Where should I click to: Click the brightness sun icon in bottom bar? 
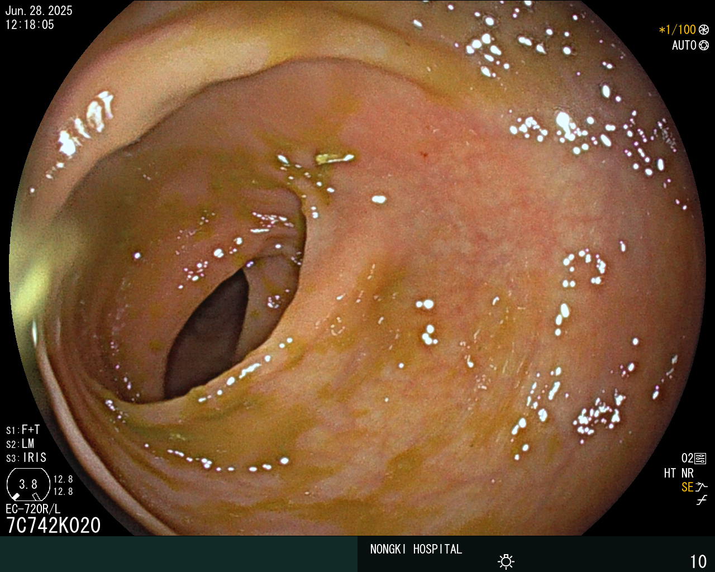point(506,561)
